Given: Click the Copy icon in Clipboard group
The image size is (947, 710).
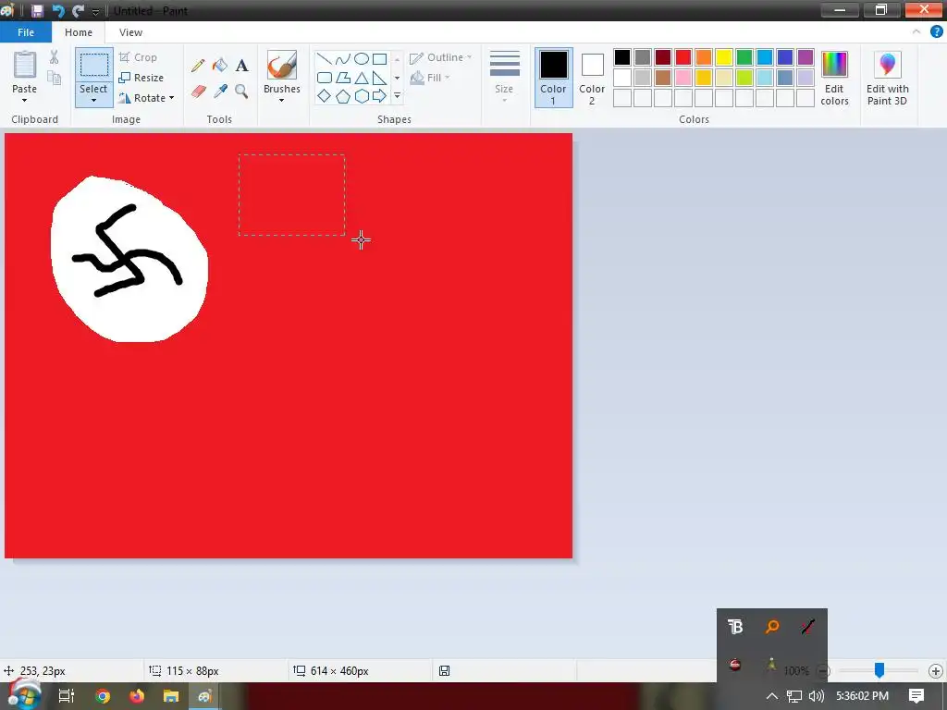Looking at the screenshot, I should pos(55,78).
